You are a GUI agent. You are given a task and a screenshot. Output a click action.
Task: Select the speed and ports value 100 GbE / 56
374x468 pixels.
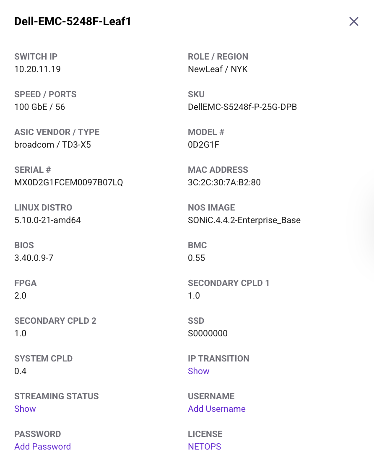pyautogui.click(x=39, y=107)
